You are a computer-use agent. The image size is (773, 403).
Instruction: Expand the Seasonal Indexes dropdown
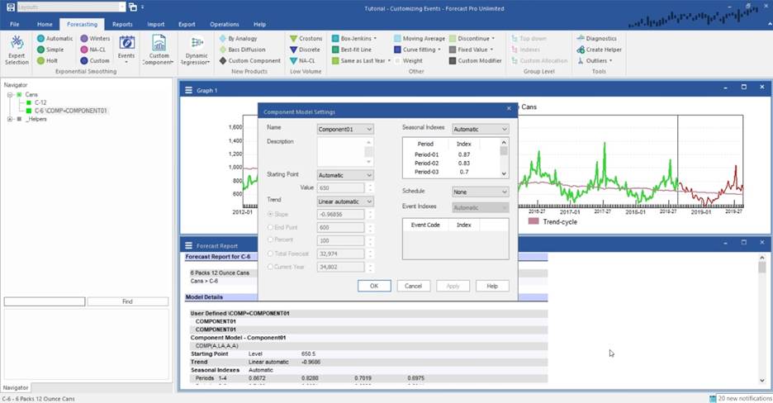480,129
